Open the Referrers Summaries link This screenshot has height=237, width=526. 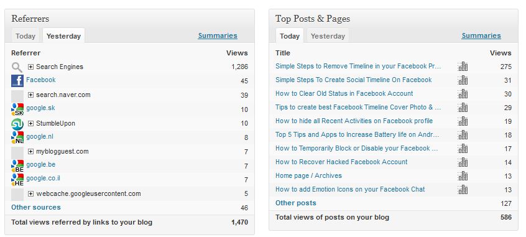point(218,35)
